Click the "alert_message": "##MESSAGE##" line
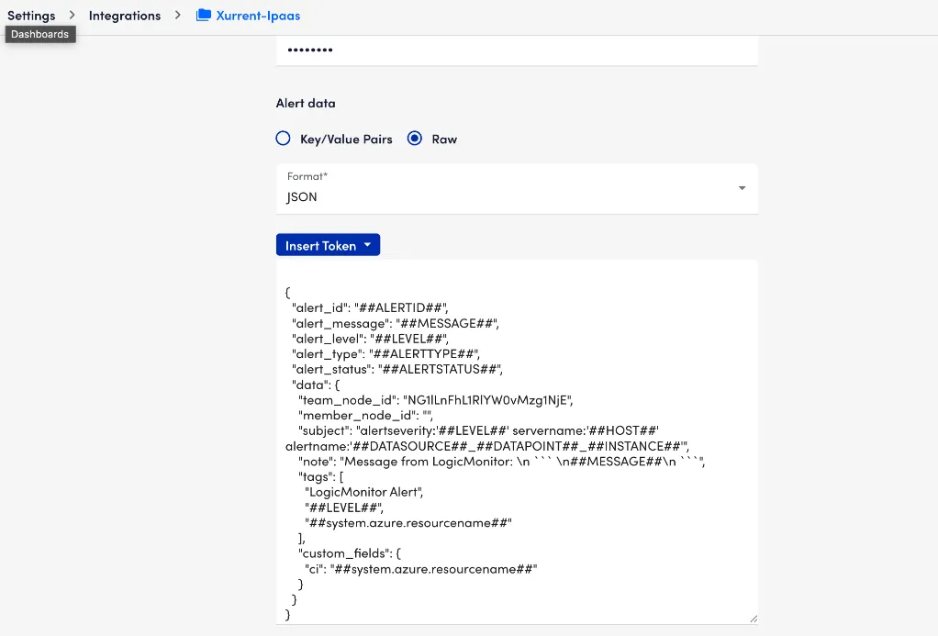The image size is (938, 636). pos(396,323)
